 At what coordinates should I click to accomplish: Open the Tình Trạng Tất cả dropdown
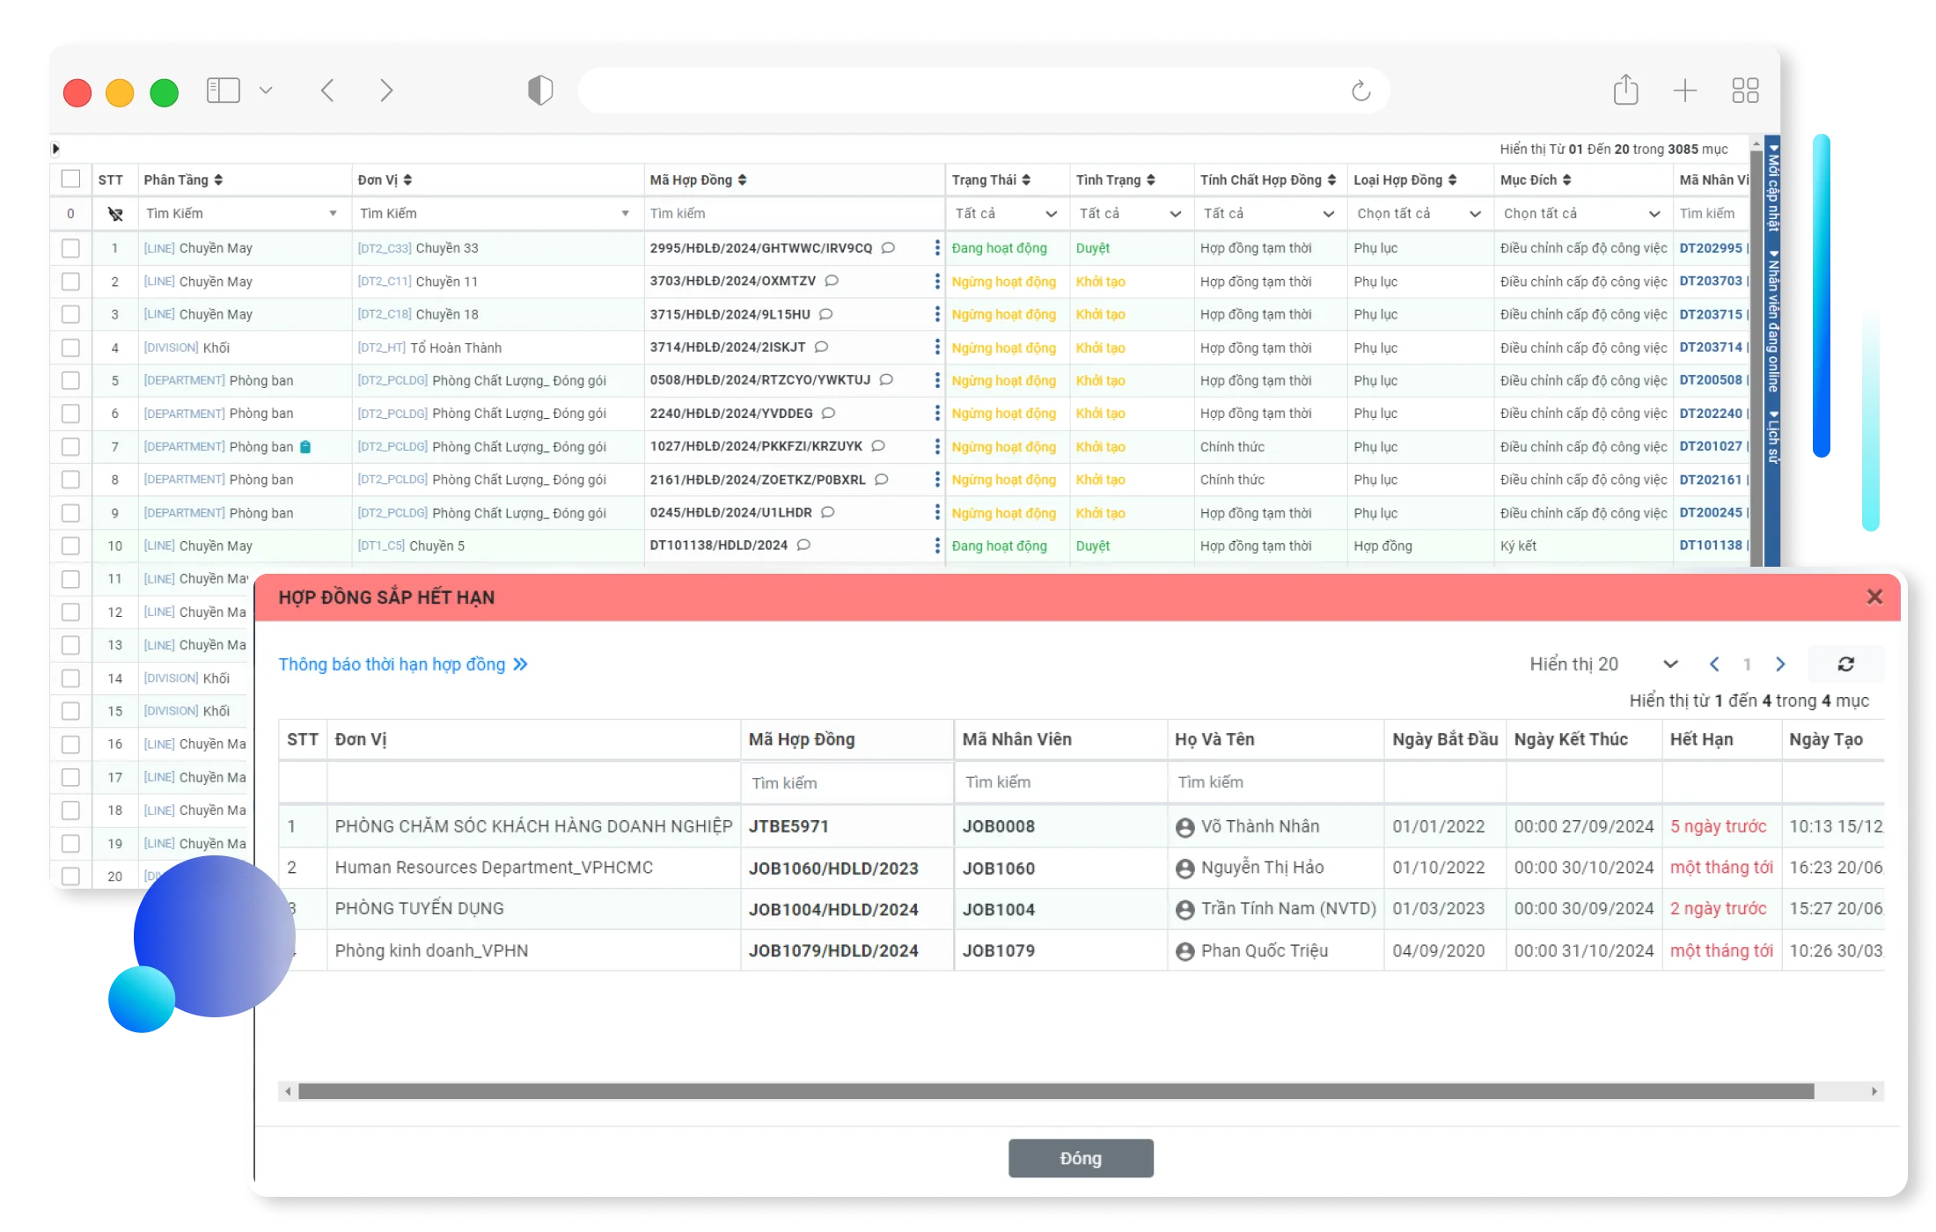1130,214
